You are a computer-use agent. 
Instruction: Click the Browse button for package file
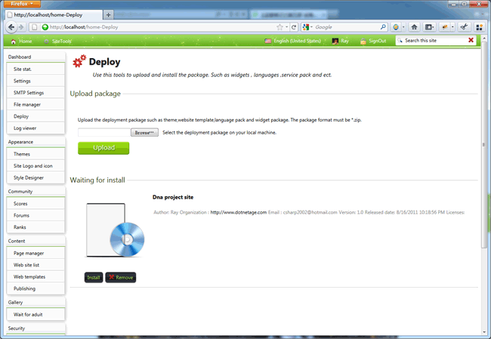point(144,133)
